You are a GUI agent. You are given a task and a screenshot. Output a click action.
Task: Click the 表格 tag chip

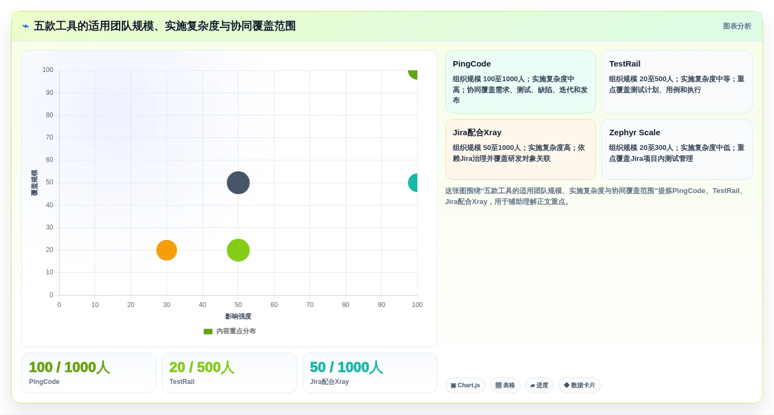tap(505, 385)
